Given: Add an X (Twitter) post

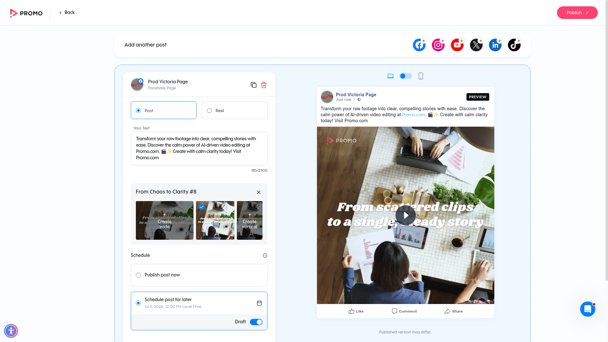Looking at the screenshot, I should [476, 45].
